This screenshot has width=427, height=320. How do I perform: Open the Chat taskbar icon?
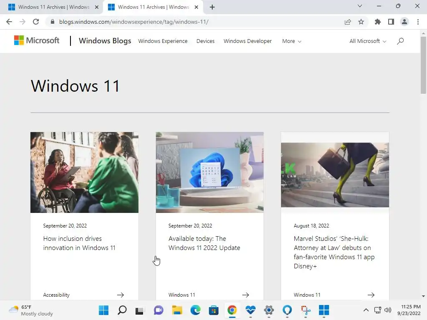(158, 310)
